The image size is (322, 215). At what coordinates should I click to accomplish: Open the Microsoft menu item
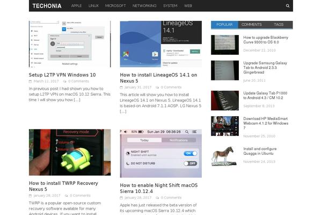(x=115, y=6)
